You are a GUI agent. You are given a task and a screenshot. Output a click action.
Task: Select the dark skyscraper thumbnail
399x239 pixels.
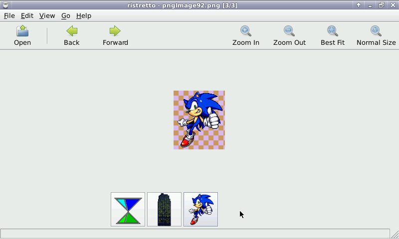coord(165,210)
